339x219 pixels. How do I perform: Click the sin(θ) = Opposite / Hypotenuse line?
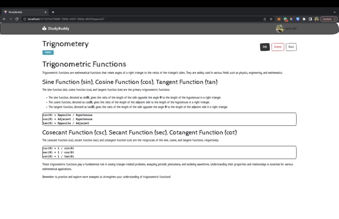click(x=67, y=115)
